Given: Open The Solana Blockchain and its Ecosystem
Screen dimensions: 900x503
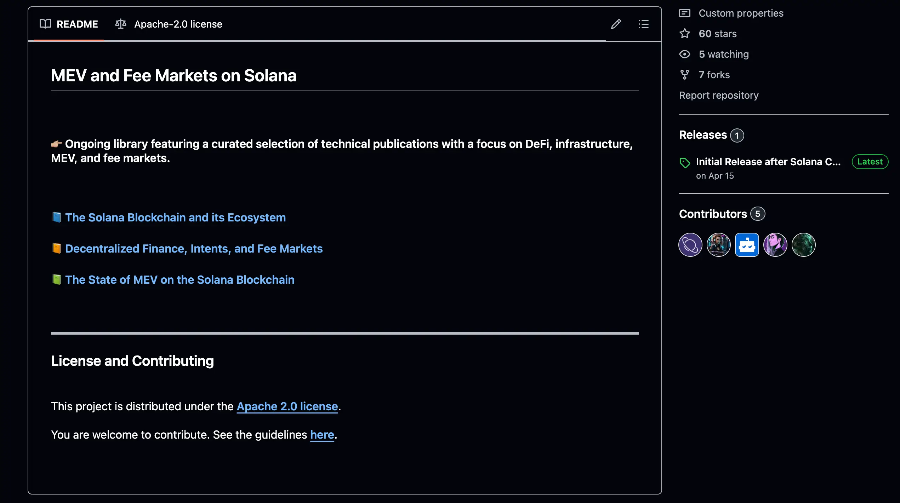Looking at the screenshot, I should [175, 217].
